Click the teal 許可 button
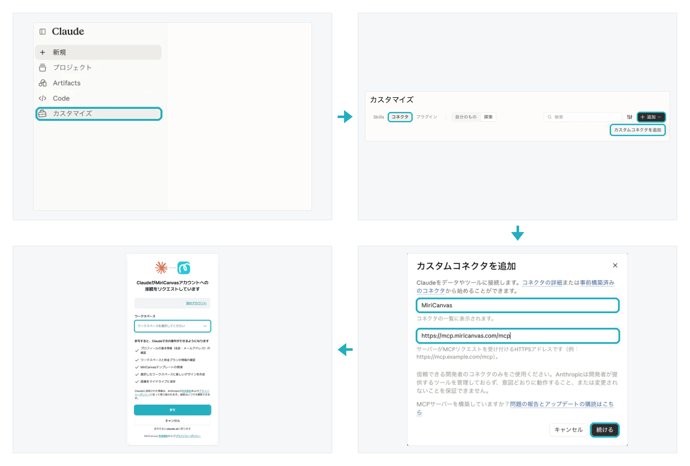The image size is (690, 466). point(172,410)
